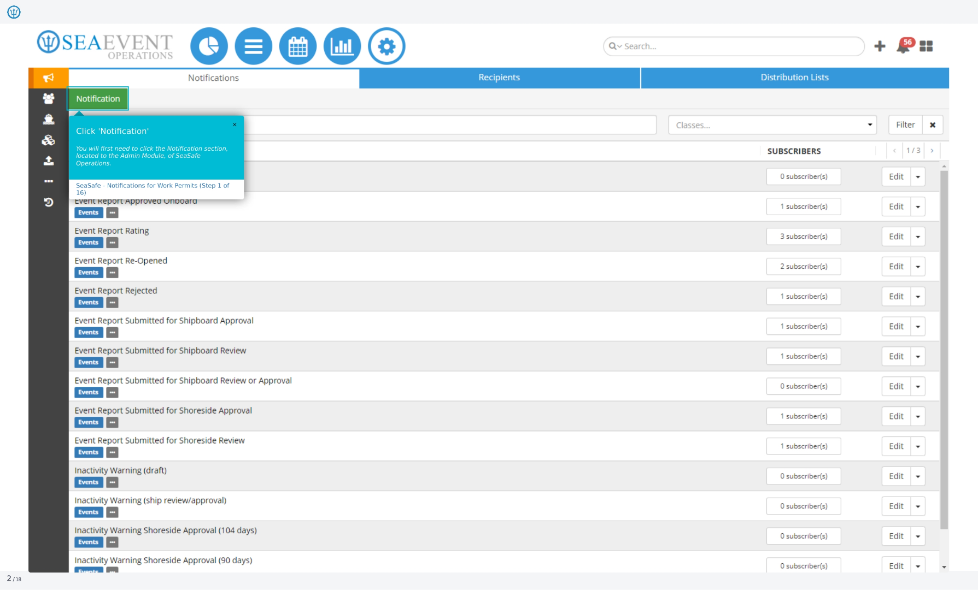978x590 pixels.
Task: Expand Edit dropdown for Inactivity Warning (draft)
Action: (x=918, y=476)
